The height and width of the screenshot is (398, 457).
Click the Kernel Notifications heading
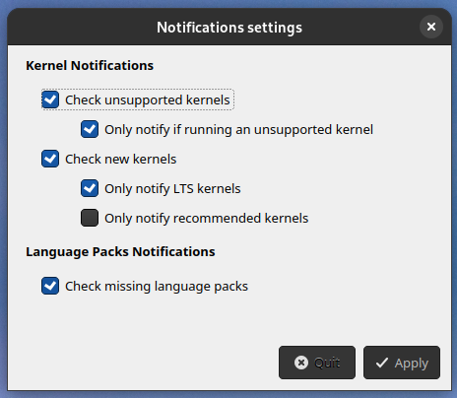click(90, 65)
